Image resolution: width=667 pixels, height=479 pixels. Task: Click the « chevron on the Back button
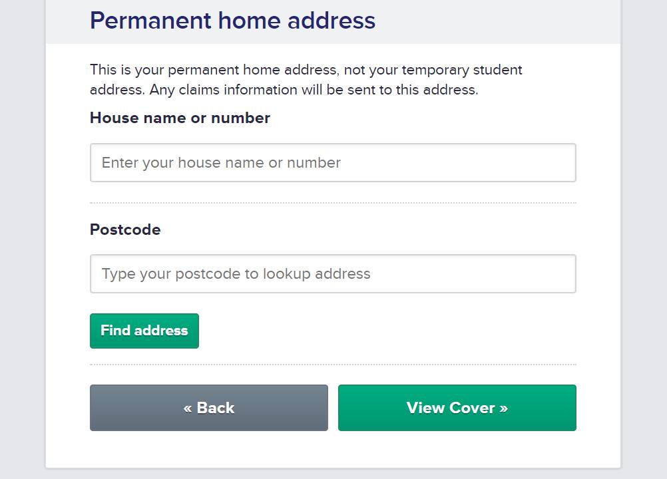click(x=188, y=408)
